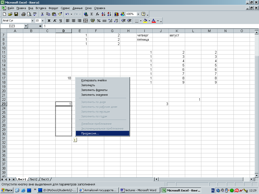
Task: Decrease indent icon
Action: tap(123, 21)
